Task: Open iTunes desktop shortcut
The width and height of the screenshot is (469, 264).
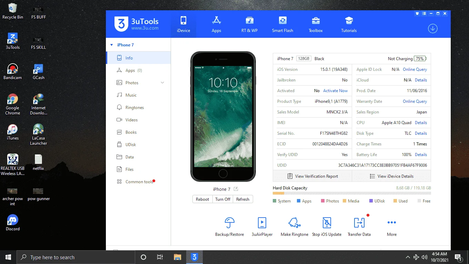Action: [x=13, y=132]
